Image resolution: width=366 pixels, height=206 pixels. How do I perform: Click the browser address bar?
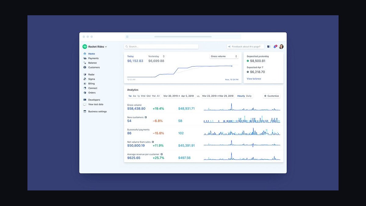tap(183, 37)
